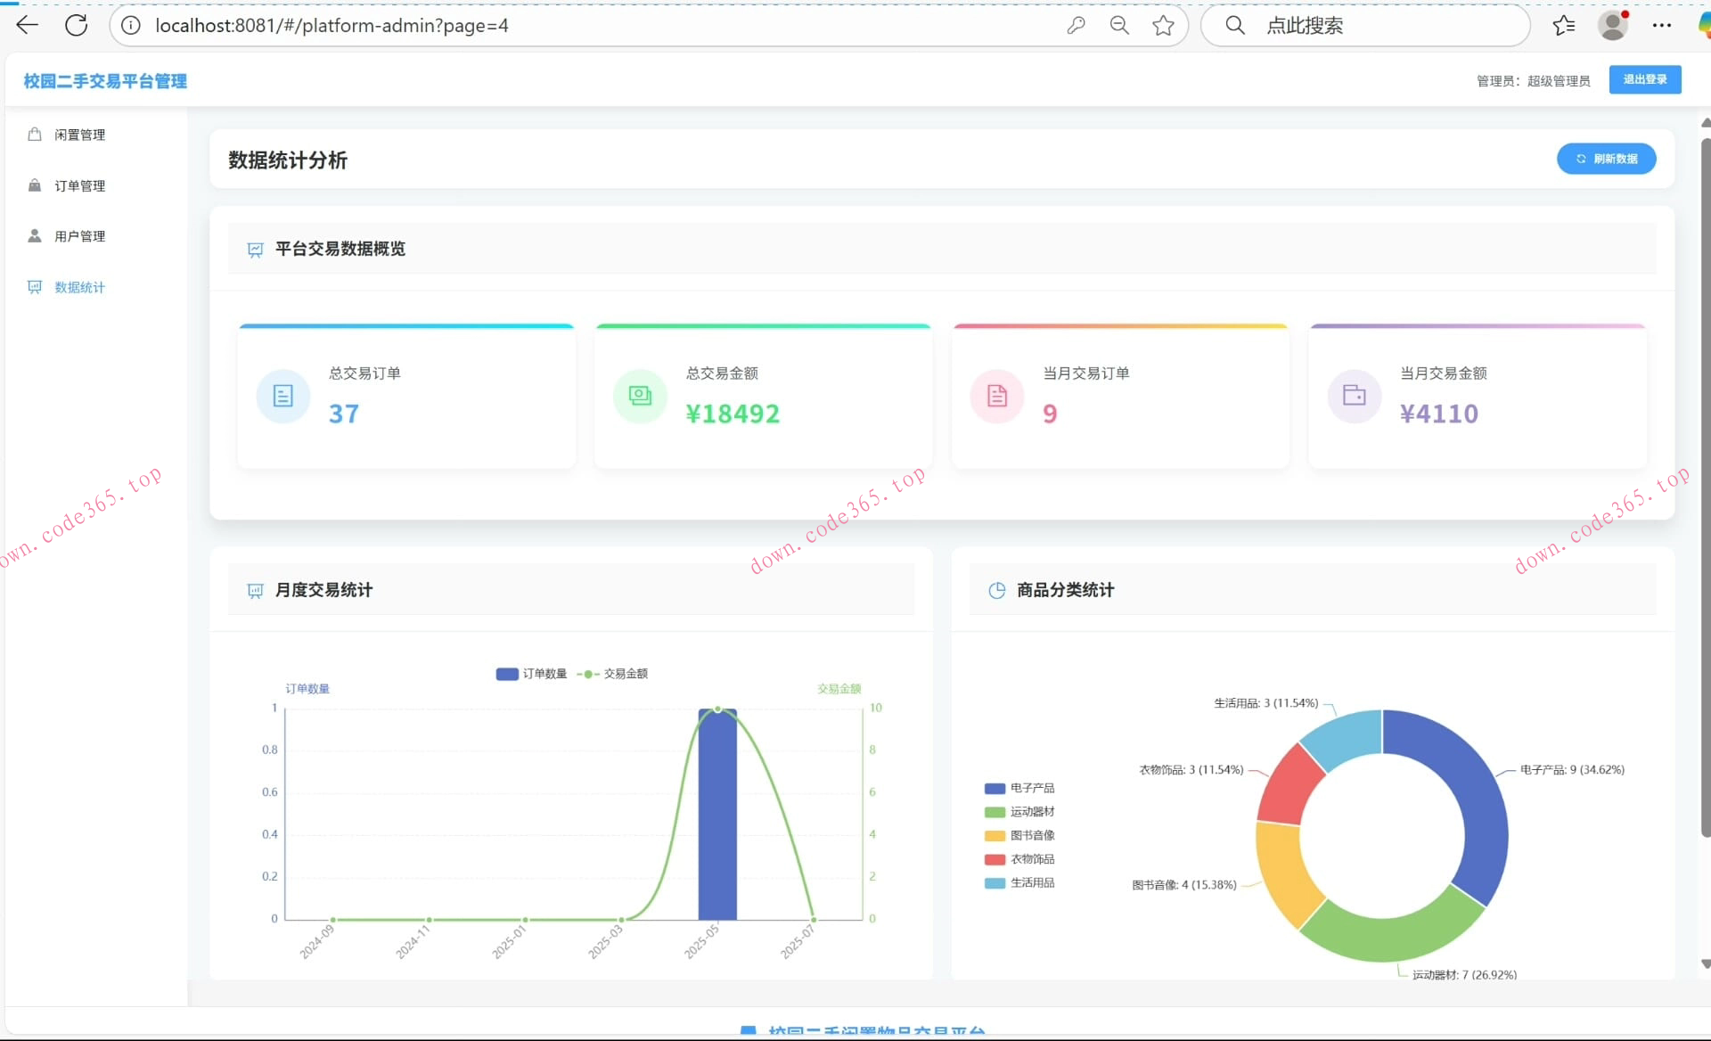This screenshot has width=1711, height=1041.
Task: Click the site info icon in address bar
Action: [131, 26]
